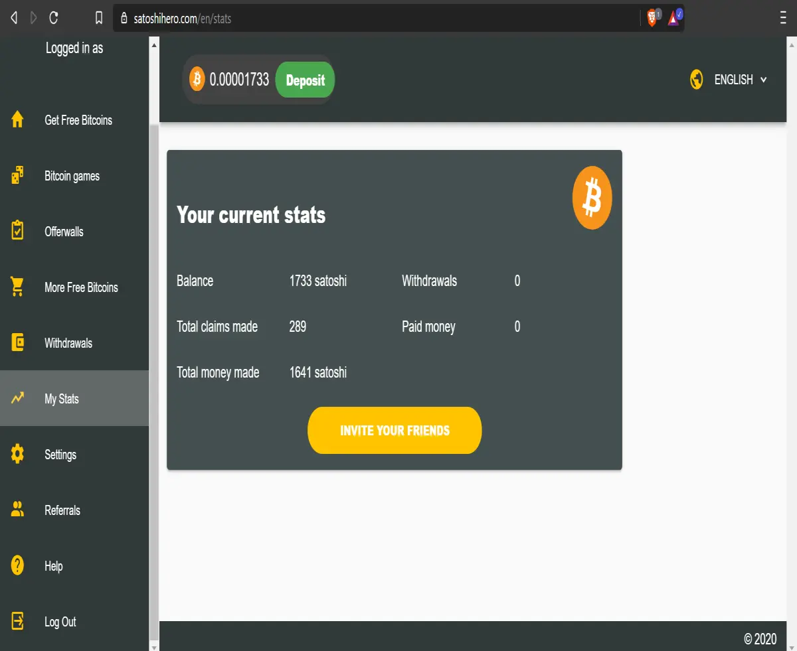Open Withdrawals in the sidebar
Viewport: 797px width, 651px height.
coord(74,343)
